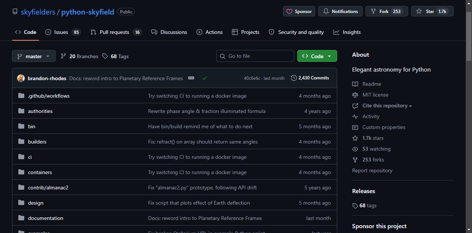Click the Notifications bell icon
472x233 pixels.
326,12
